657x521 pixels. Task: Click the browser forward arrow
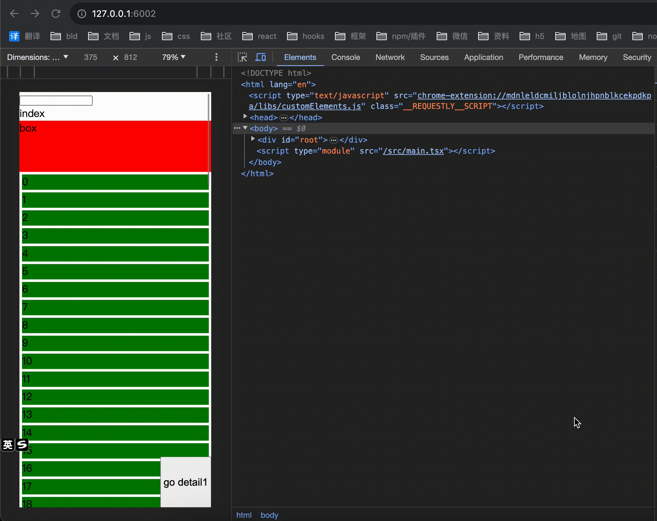point(35,14)
